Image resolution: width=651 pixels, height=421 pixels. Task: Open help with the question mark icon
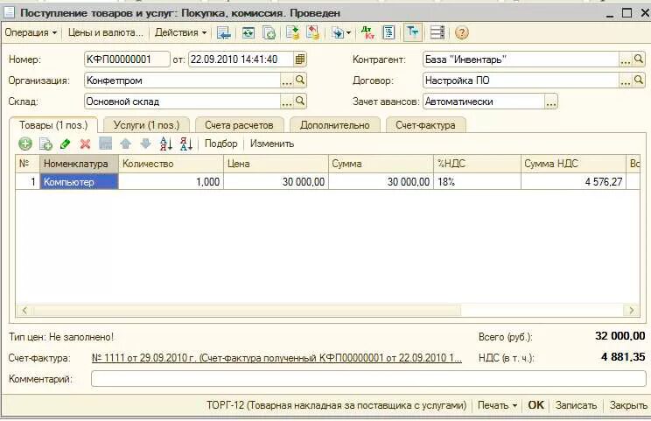pyautogui.click(x=462, y=32)
